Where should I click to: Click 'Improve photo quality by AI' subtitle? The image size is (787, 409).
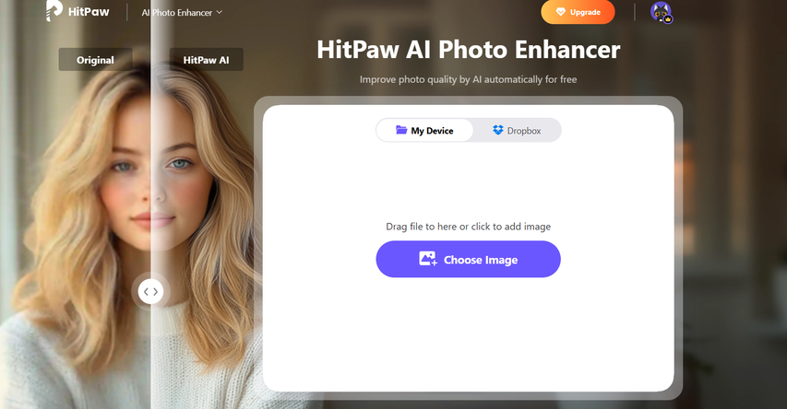tap(469, 79)
